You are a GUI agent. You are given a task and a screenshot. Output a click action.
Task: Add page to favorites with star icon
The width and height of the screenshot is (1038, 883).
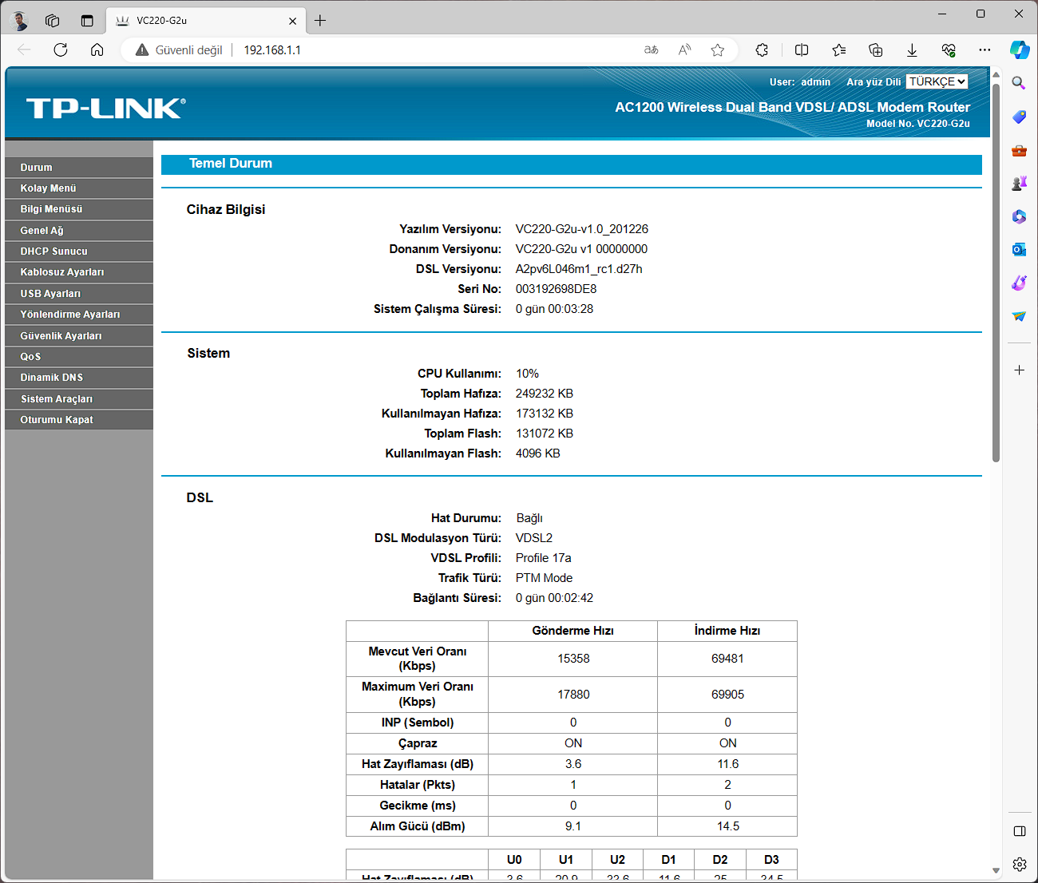tap(717, 49)
